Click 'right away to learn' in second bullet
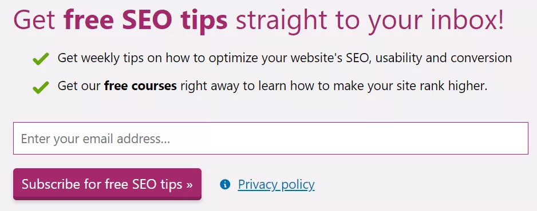The image size is (537, 211). coord(235,86)
